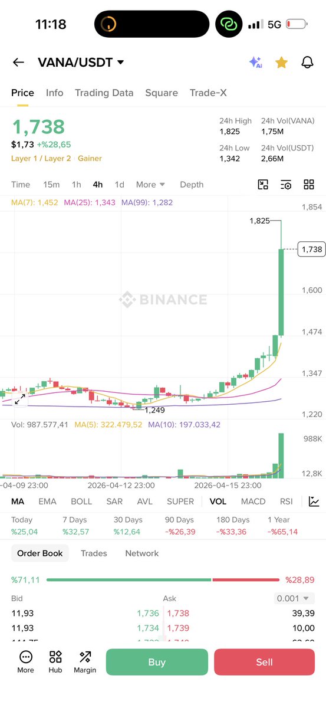326x708 pixels.
Task: Tap the red Sell button
Action: (x=264, y=662)
